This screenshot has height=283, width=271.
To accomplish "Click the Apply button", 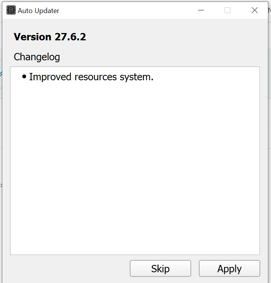I will (229, 268).
